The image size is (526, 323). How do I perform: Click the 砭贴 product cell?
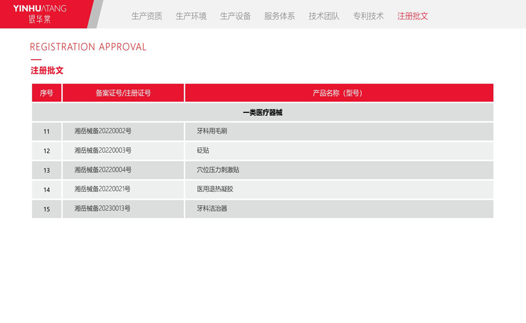[x=203, y=150]
